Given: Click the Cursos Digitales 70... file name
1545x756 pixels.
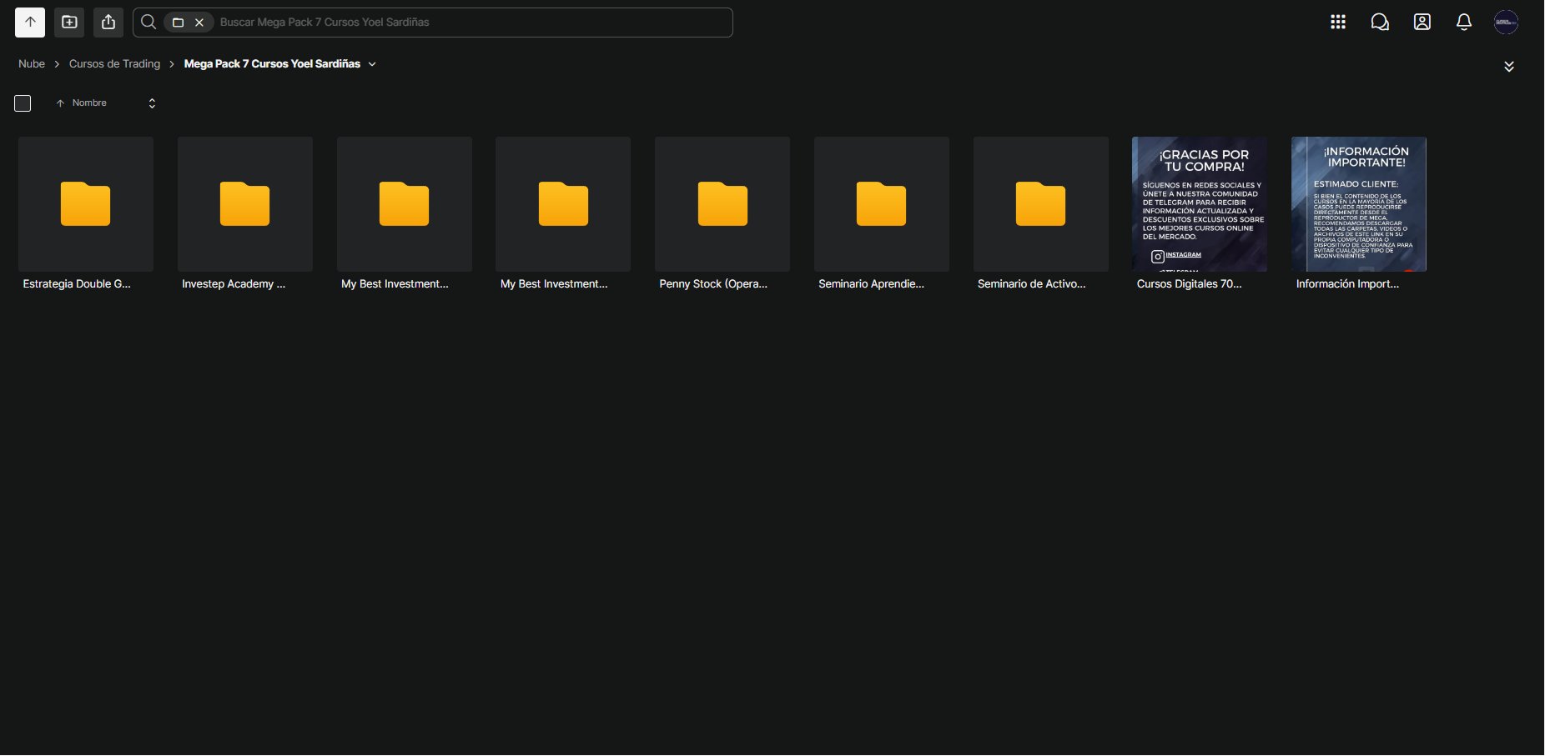Looking at the screenshot, I should [x=1190, y=284].
